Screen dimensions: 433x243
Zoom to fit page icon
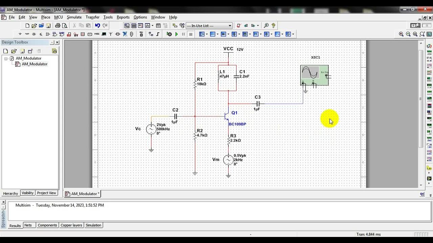(422, 34)
